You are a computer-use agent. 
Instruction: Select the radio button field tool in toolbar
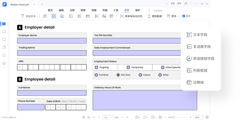point(62,16)
